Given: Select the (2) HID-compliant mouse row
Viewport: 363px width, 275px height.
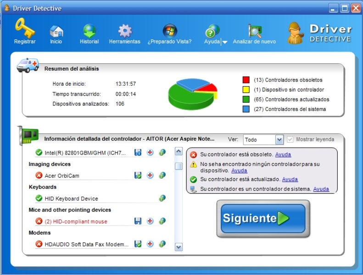Looking at the screenshot, I should [x=101, y=221].
